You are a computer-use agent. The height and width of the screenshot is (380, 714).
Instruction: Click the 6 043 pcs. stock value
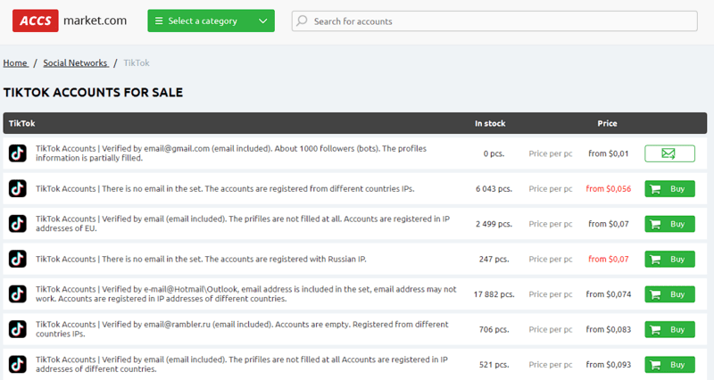pos(494,189)
